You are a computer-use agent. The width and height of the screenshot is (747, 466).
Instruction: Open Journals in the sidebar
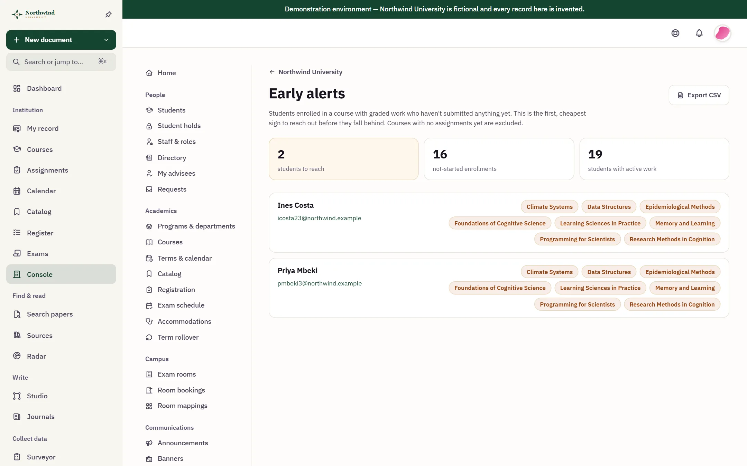click(61, 417)
